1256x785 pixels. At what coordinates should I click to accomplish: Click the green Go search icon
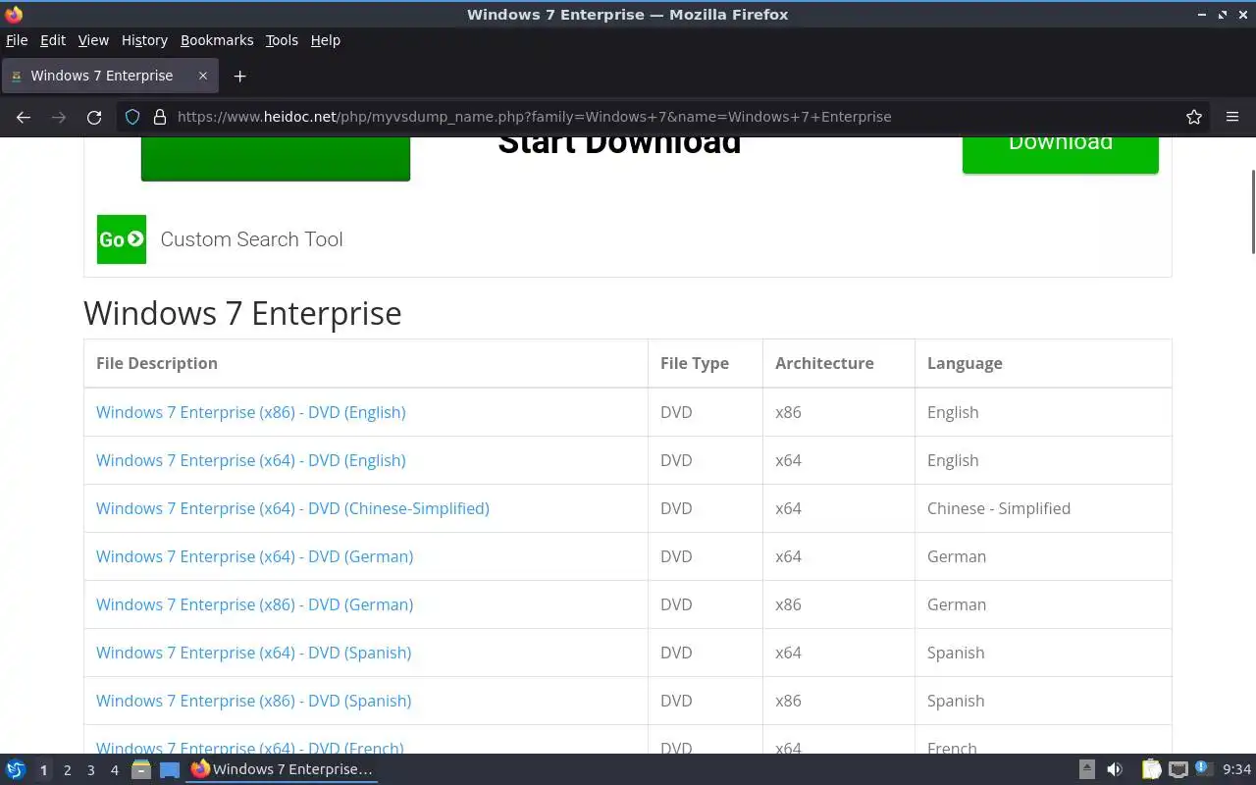pyautogui.click(x=122, y=239)
